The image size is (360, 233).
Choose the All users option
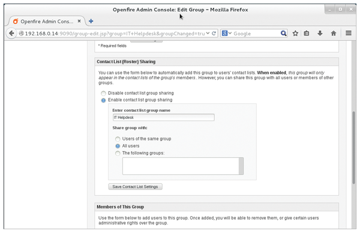(x=118, y=146)
